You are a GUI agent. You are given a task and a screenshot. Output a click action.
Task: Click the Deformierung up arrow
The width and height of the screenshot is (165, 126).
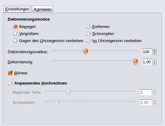[155, 60]
